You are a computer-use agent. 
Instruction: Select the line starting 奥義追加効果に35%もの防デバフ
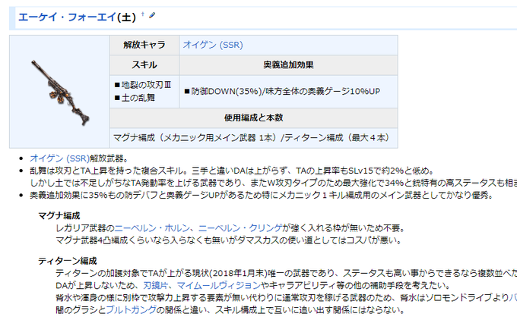tap(262, 195)
